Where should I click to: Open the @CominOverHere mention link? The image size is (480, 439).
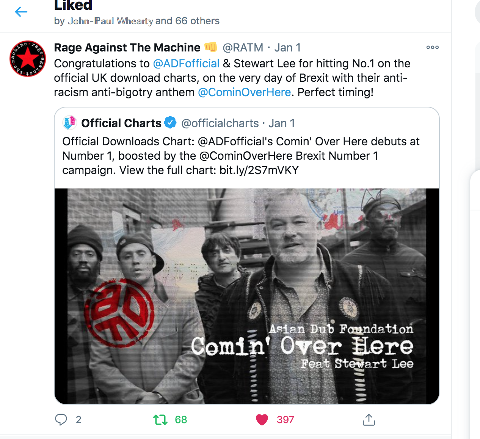pyautogui.click(x=245, y=92)
